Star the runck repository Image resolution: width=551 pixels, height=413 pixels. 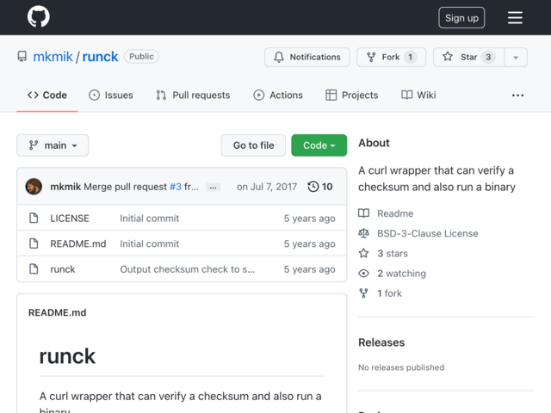468,57
